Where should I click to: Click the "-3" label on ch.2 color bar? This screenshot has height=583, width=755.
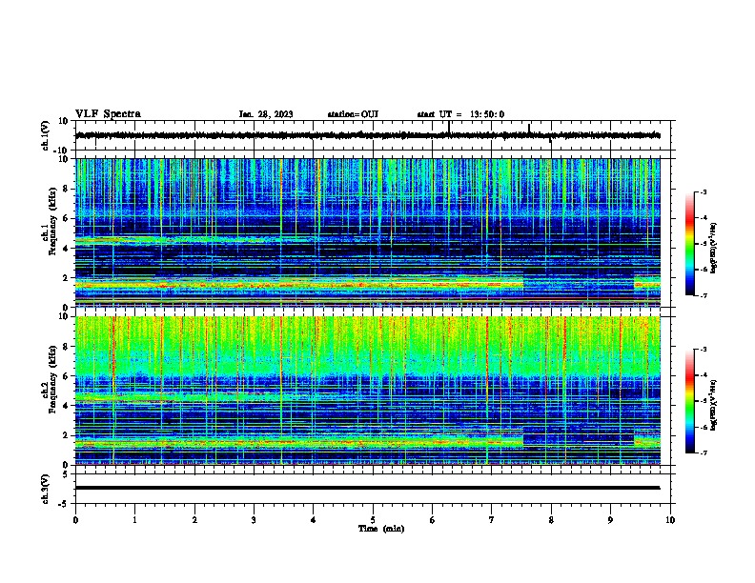pos(703,350)
